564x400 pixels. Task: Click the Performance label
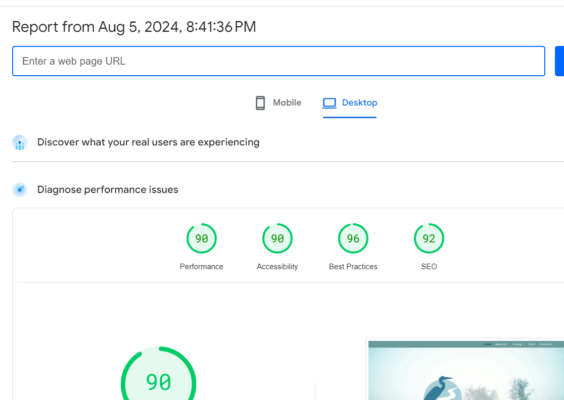tap(202, 267)
